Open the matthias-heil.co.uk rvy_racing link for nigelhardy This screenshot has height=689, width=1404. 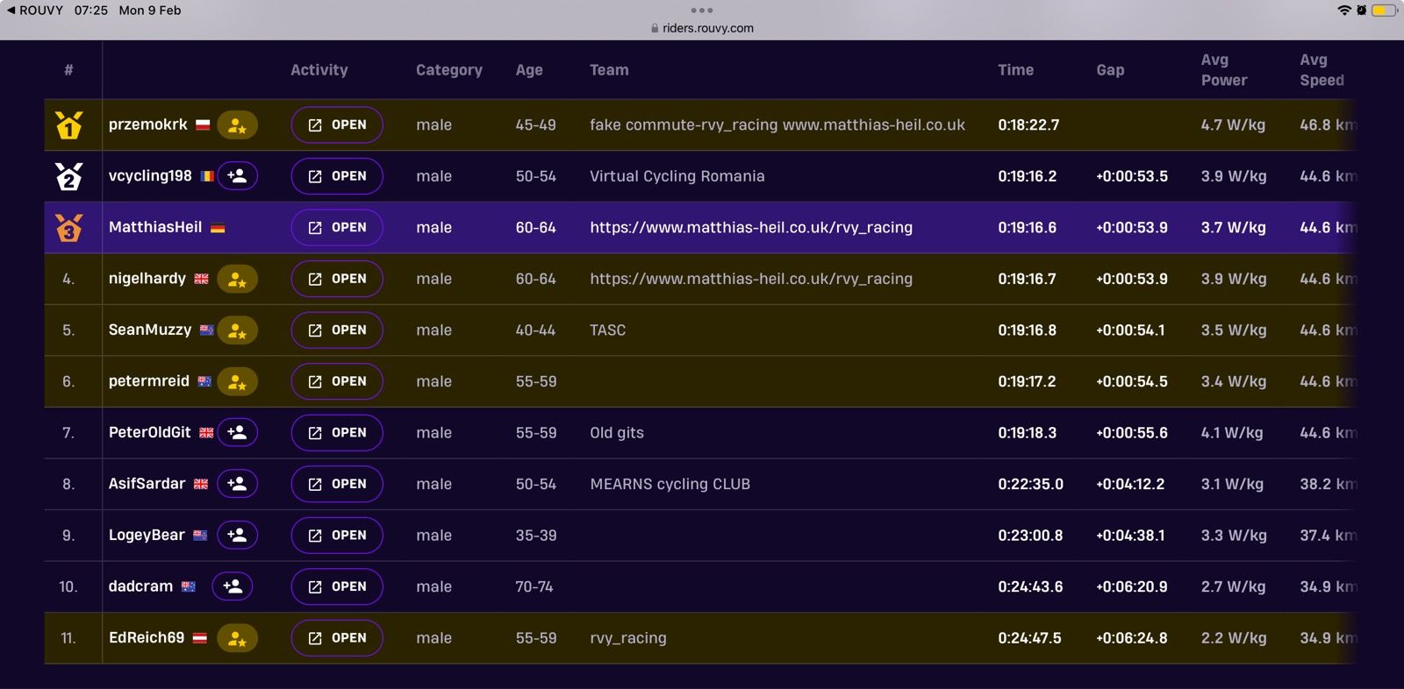click(750, 279)
